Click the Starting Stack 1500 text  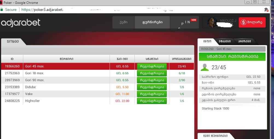215,108
